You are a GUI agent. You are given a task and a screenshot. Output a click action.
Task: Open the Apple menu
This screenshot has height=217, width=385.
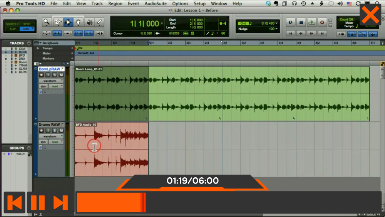click(8, 4)
